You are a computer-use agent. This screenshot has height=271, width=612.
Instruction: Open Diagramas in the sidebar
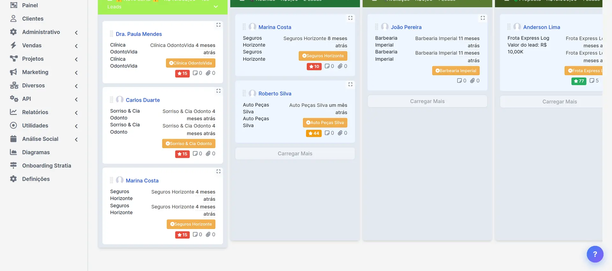[36, 152]
